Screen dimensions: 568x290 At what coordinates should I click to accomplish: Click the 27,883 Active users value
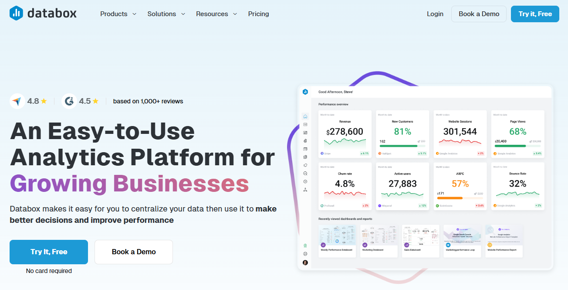click(x=402, y=184)
